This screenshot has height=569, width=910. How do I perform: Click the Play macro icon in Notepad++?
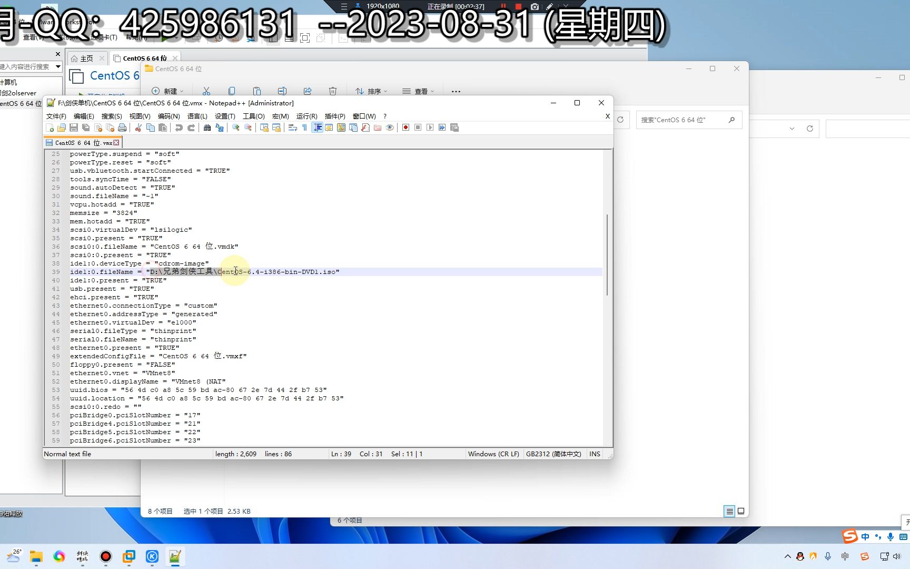430,127
